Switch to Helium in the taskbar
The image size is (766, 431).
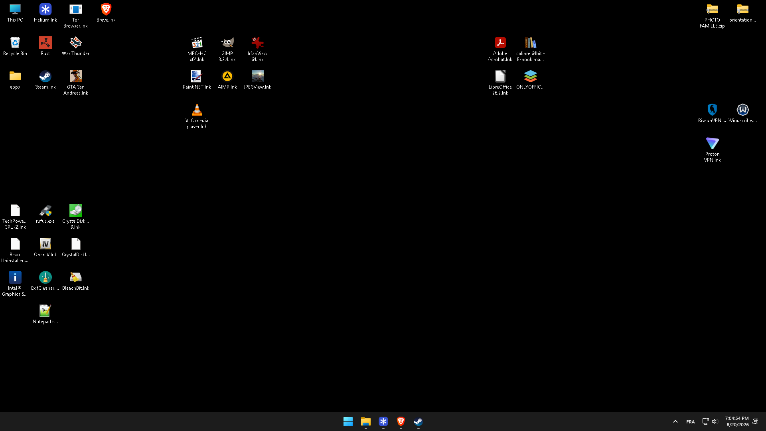[x=383, y=421]
